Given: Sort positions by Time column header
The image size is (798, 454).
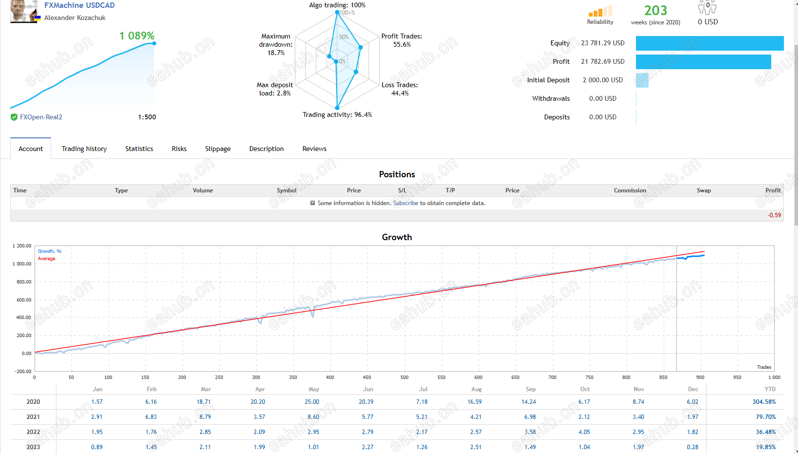Looking at the screenshot, I should coord(20,190).
